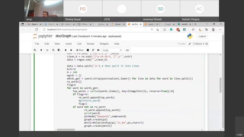Click code line 'print(word)'
The height and width of the screenshot is (137, 244).
(x=92, y=113)
